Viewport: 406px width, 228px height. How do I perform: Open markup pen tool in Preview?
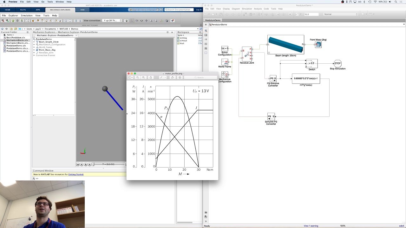[x=161, y=78]
